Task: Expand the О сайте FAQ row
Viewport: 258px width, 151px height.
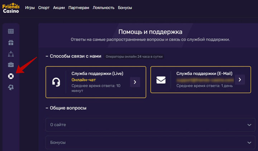Action: pyautogui.click(x=150, y=125)
